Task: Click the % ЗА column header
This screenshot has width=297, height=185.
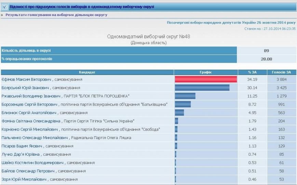Action: [x=252, y=72]
